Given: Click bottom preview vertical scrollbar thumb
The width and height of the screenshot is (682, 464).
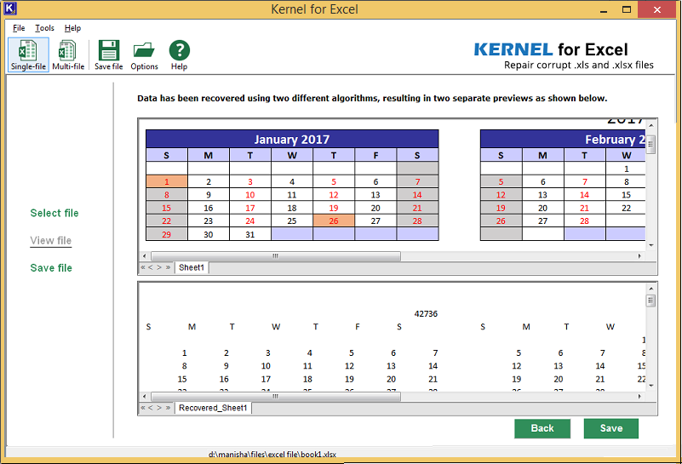Looking at the screenshot, I should point(651,301).
